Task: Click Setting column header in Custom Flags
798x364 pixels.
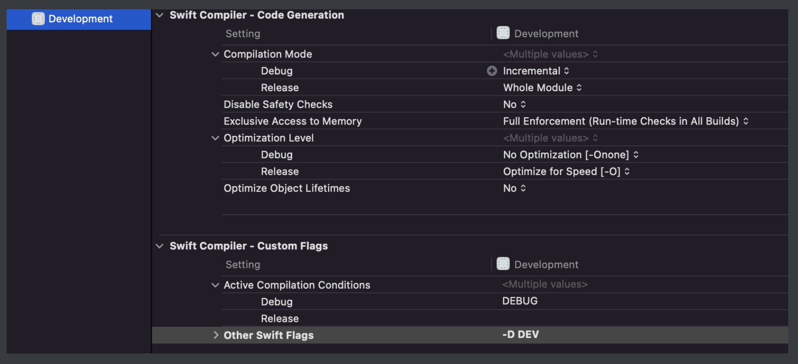Action: click(243, 265)
